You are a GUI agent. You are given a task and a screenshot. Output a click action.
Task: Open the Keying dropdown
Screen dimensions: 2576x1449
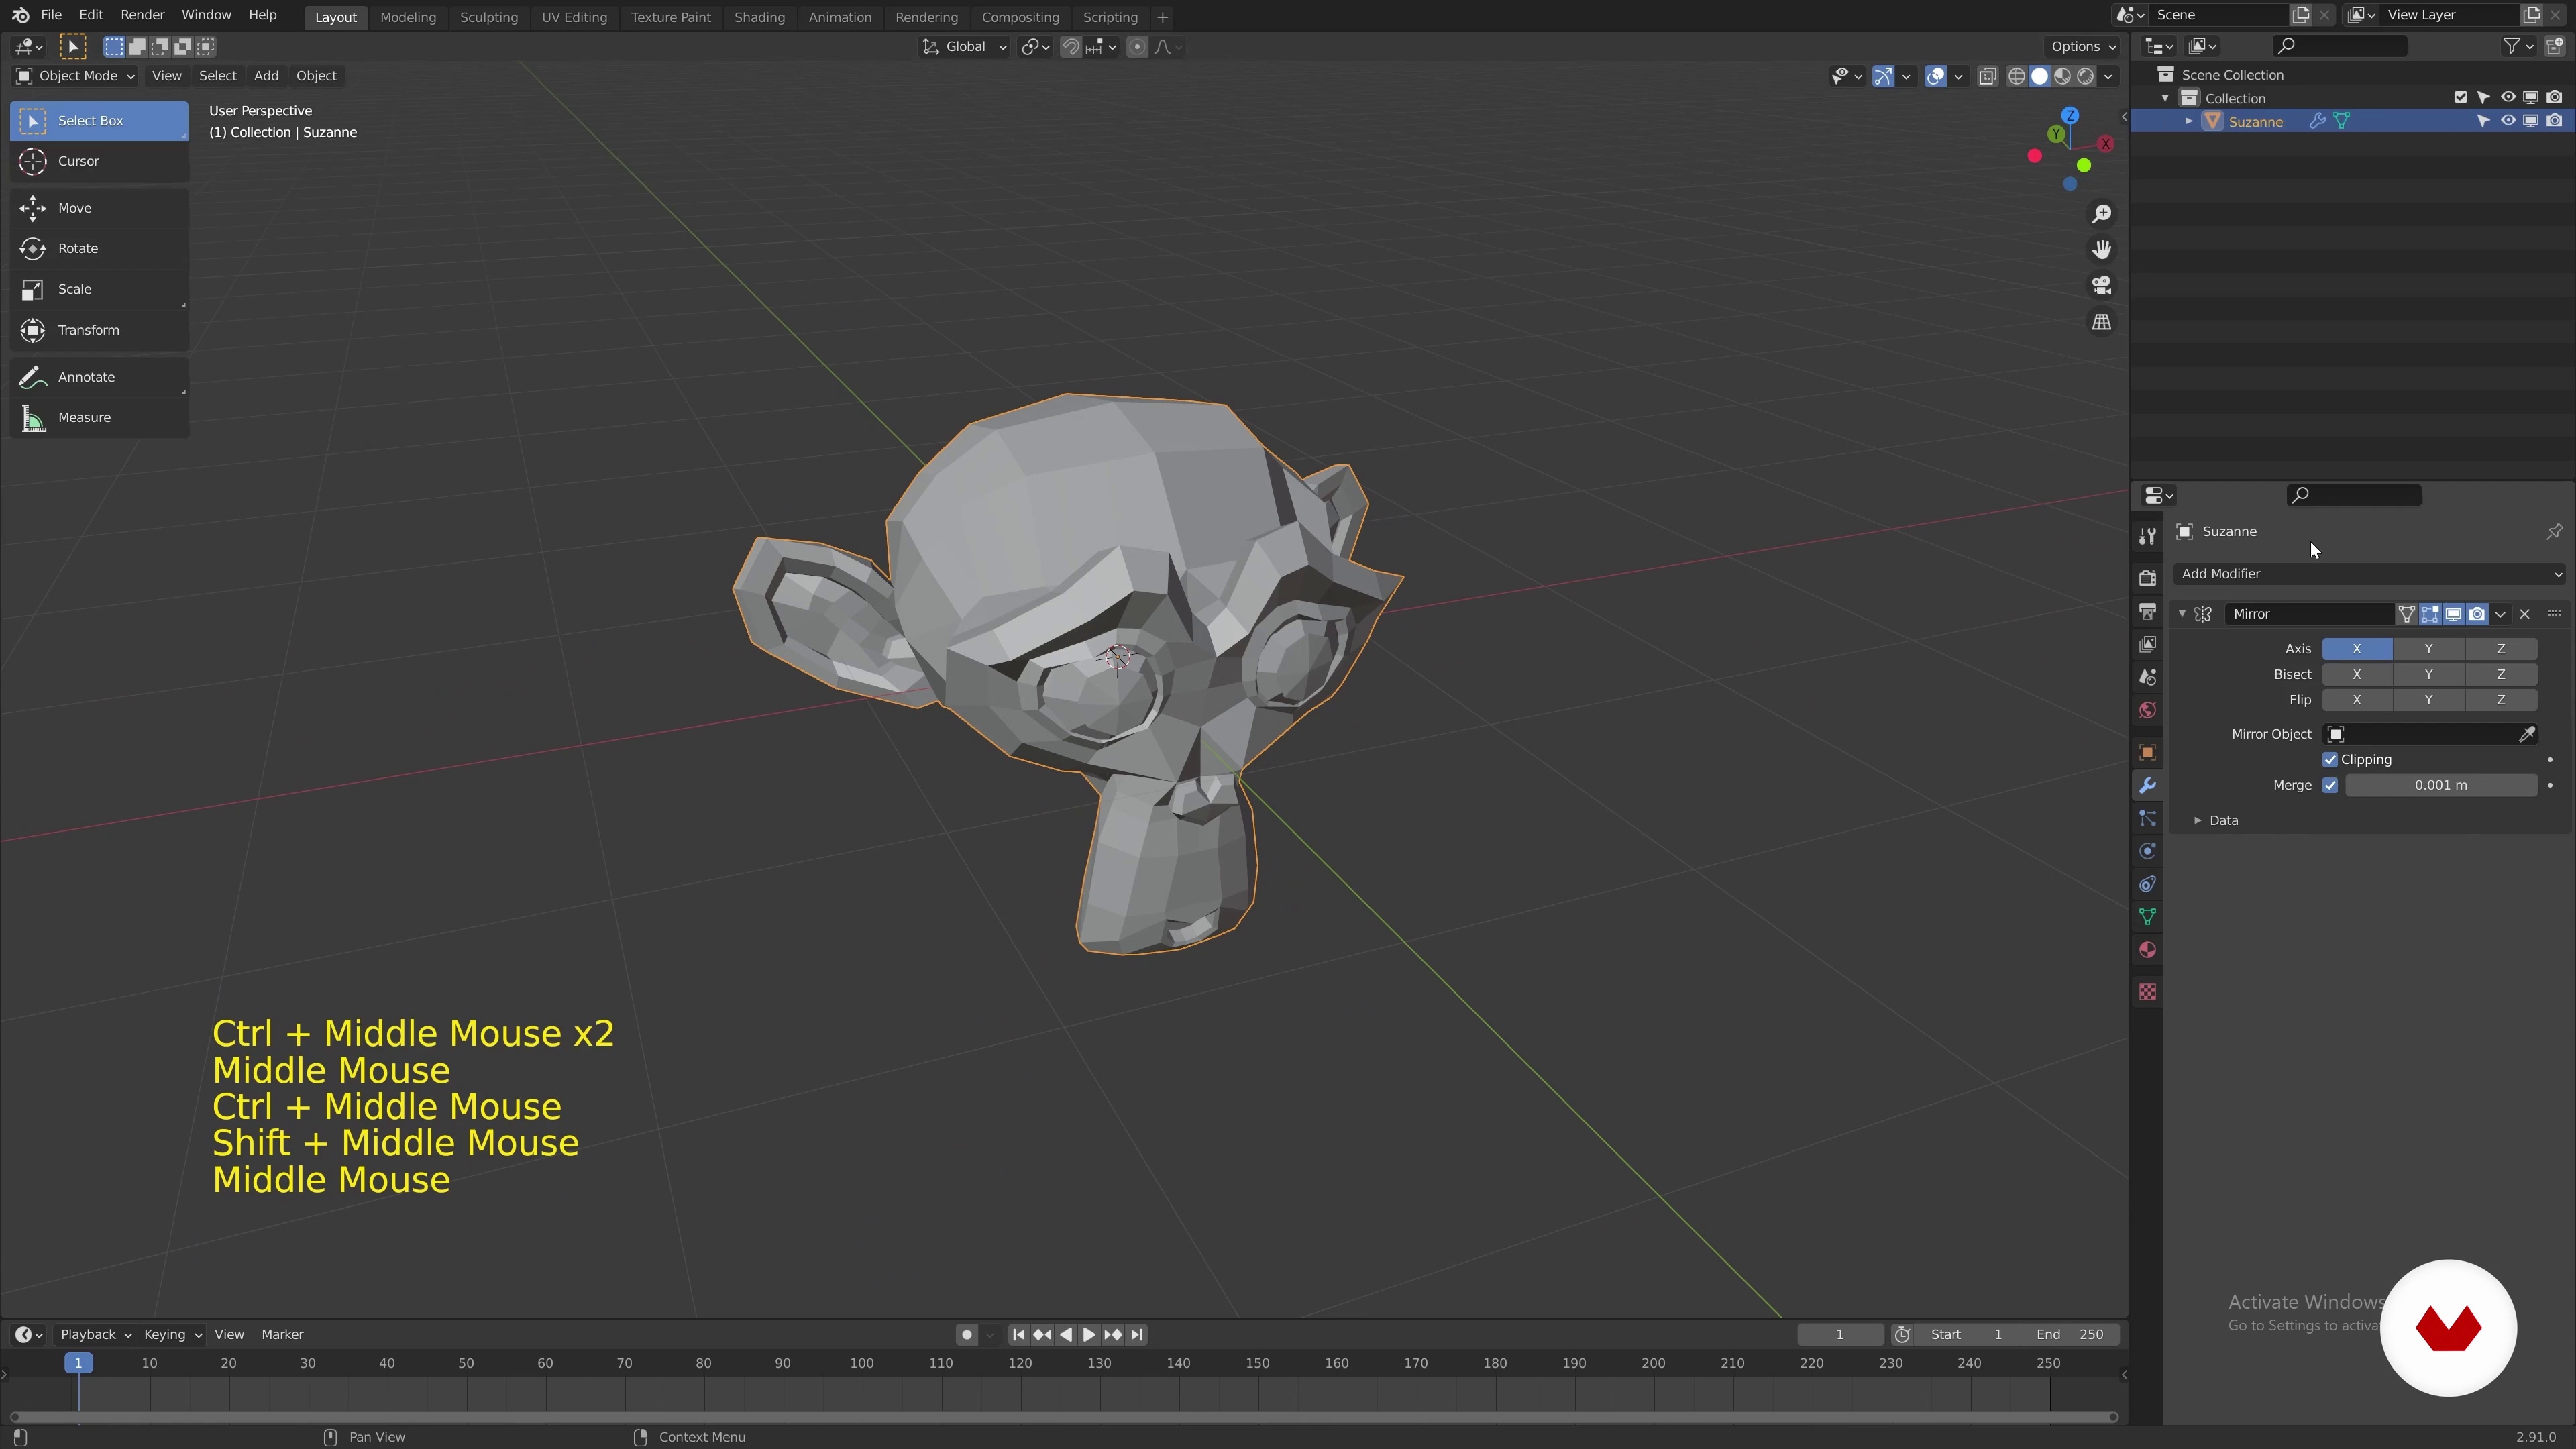(x=172, y=1334)
